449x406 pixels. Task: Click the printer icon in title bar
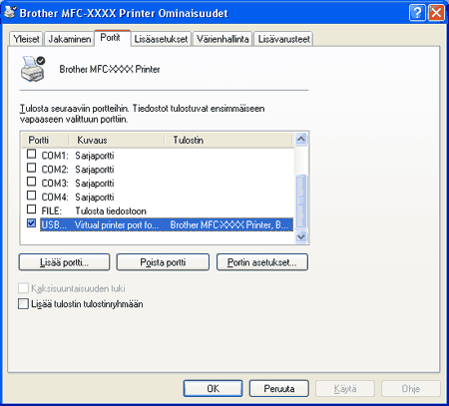pos(10,12)
